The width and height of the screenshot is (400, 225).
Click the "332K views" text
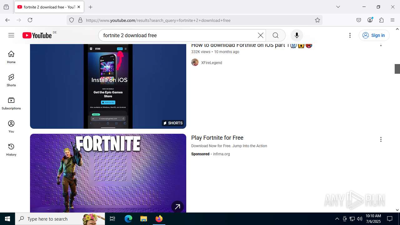click(201, 52)
